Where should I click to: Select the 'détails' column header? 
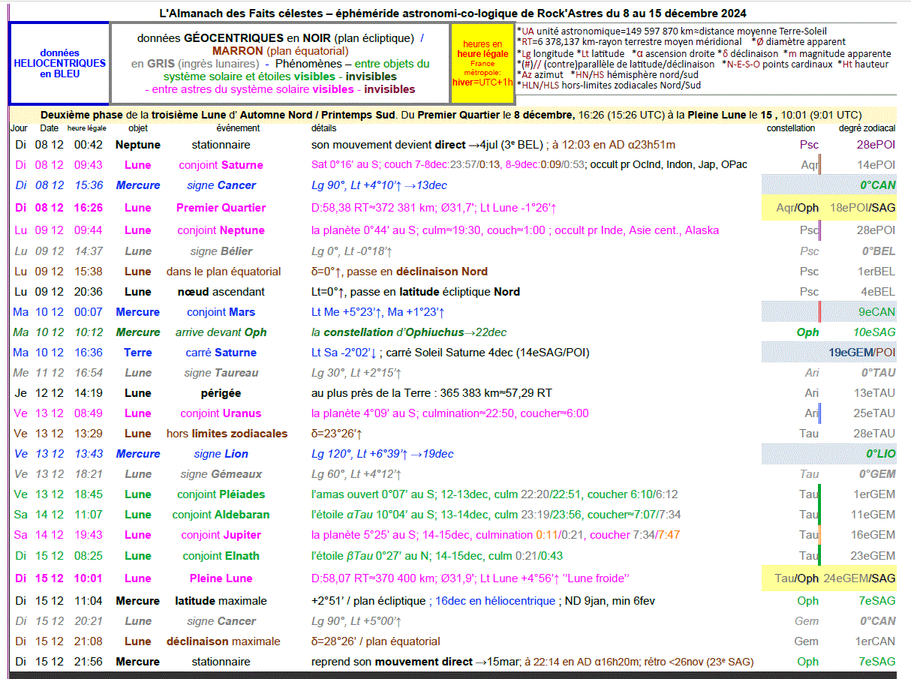coord(324,128)
